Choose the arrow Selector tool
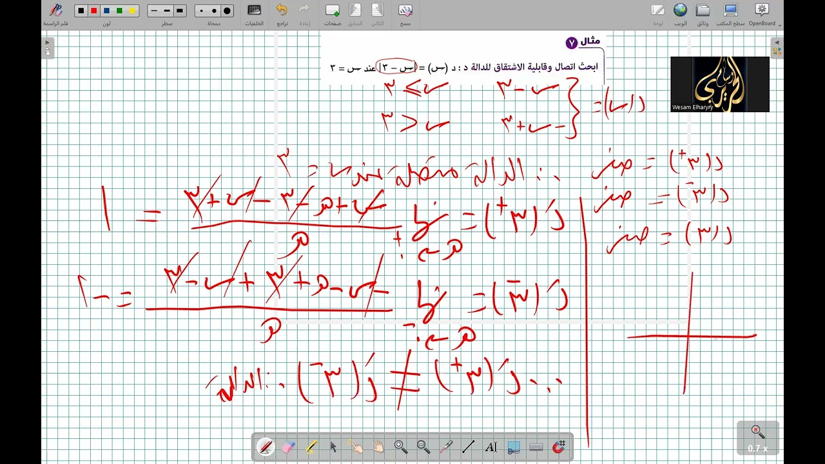Viewport: 825px width, 464px height. coord(333,447)
